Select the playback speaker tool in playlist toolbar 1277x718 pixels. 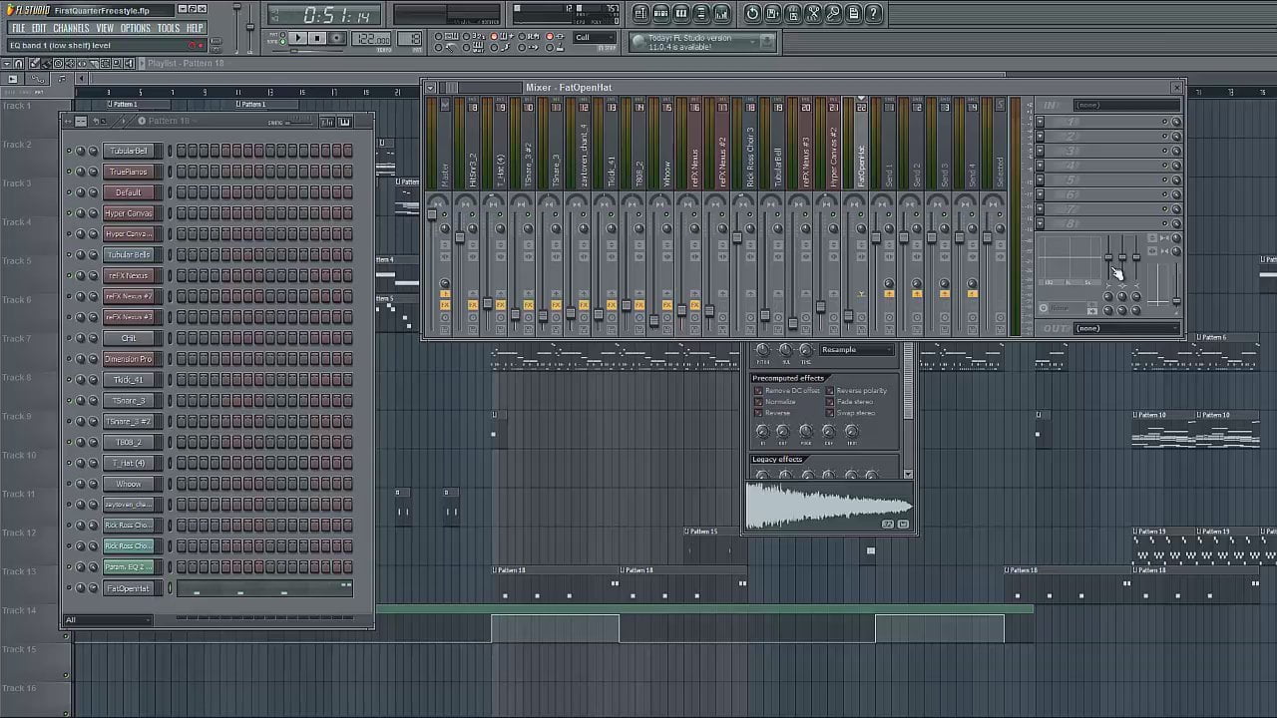point(130,64)
